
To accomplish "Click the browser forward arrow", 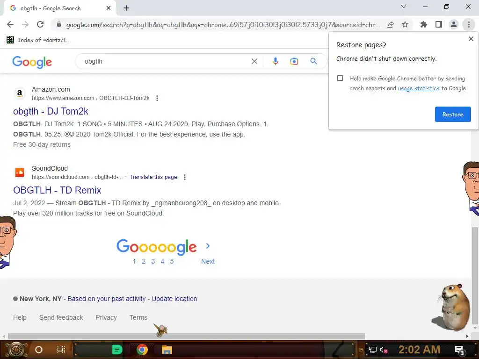I will (25, 24).
